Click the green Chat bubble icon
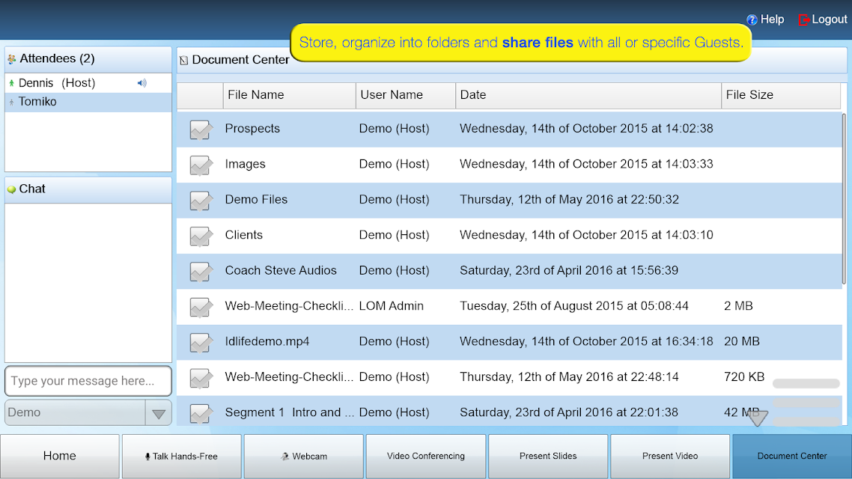The width and height of the screenshot is (852, 479). point(11,189)
